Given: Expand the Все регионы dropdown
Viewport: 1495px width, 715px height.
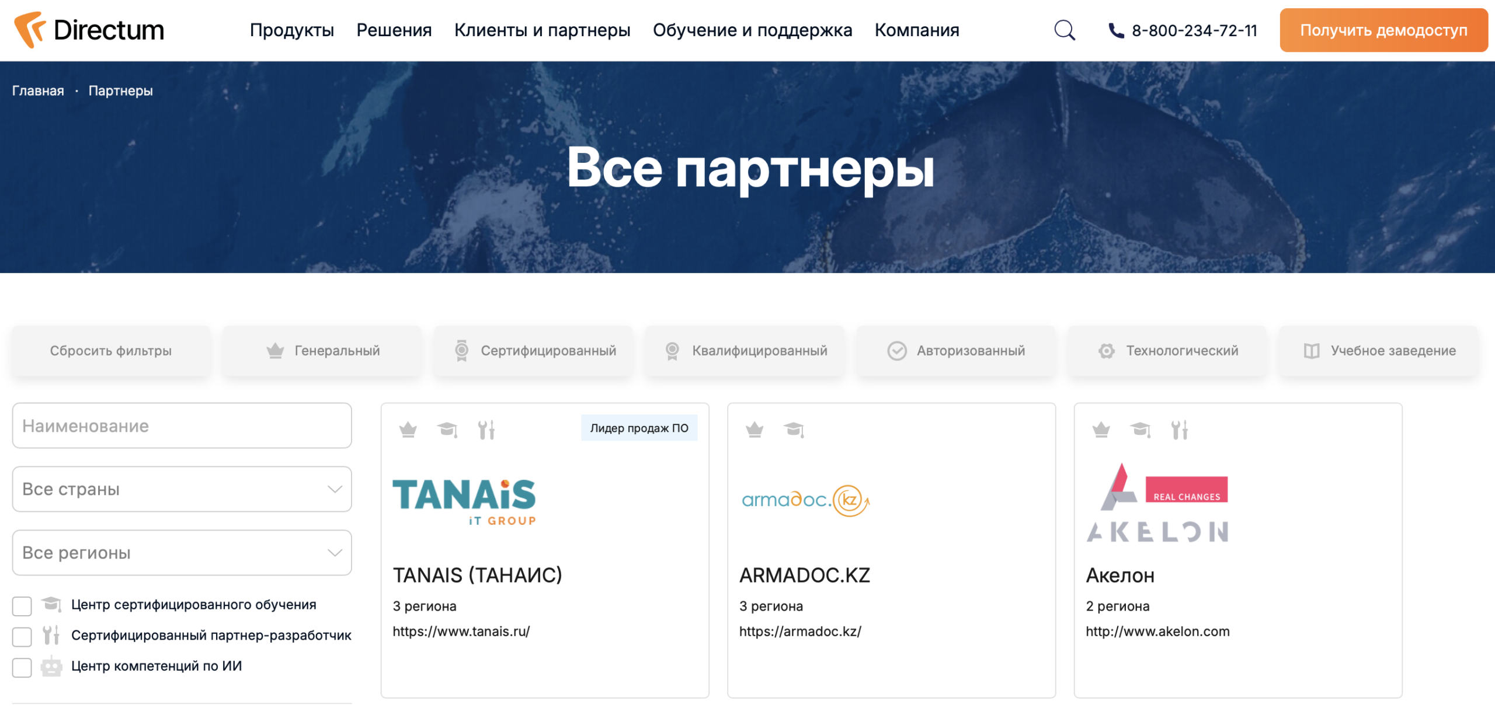Looking at the screenshot, I should pyautogui.click(x=182, y=553).
